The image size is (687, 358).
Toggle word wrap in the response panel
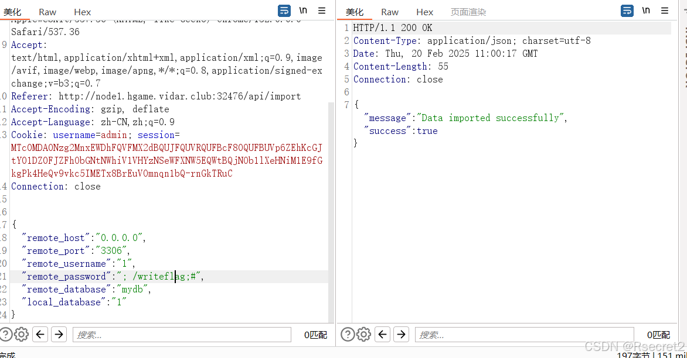[x=627, y=10]
